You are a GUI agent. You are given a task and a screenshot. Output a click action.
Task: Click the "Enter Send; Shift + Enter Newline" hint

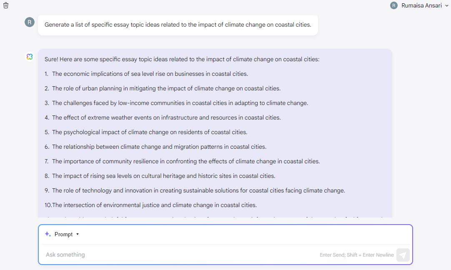(x=356, y=255)
